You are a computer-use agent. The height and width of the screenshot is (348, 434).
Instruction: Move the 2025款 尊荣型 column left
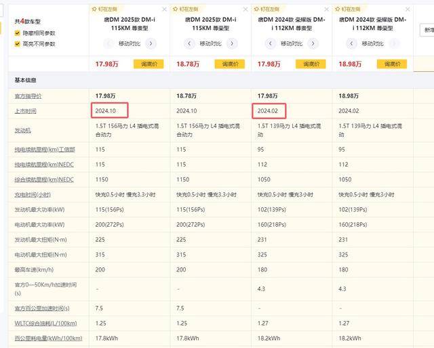point(189,43)
